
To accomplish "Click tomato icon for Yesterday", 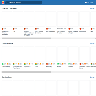I will [47, 64].
